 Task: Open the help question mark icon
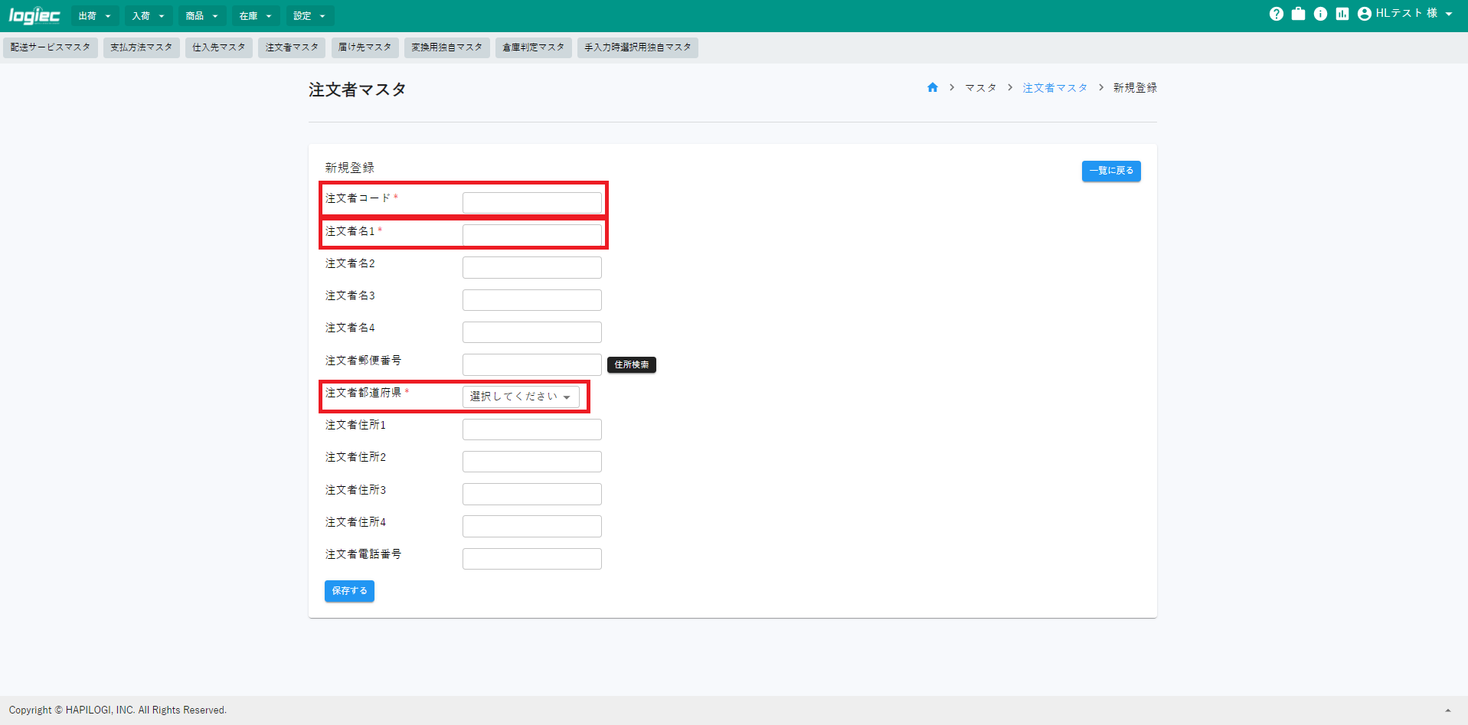click(1276, 14)
